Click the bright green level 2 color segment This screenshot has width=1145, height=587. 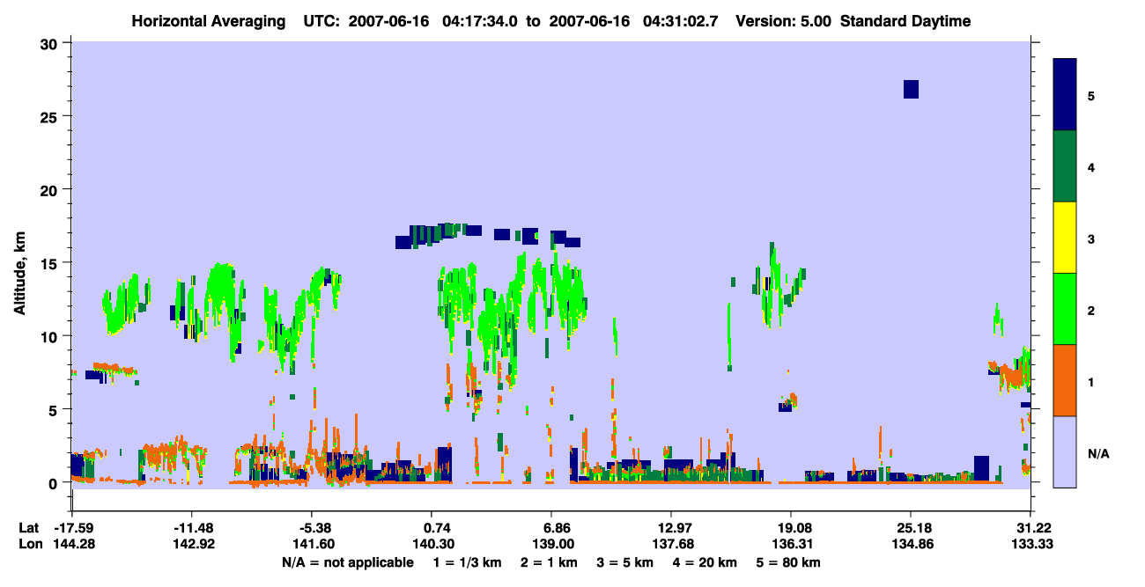(1065, 309)
